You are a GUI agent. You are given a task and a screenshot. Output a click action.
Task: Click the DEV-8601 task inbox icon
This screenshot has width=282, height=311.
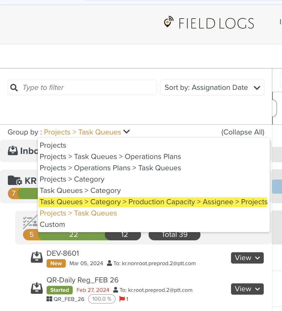(37, 257)
